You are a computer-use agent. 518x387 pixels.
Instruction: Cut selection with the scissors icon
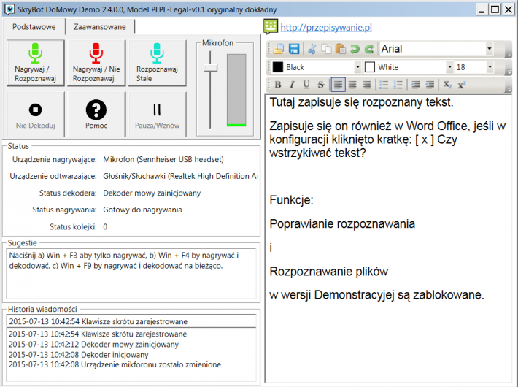point(312,49)
